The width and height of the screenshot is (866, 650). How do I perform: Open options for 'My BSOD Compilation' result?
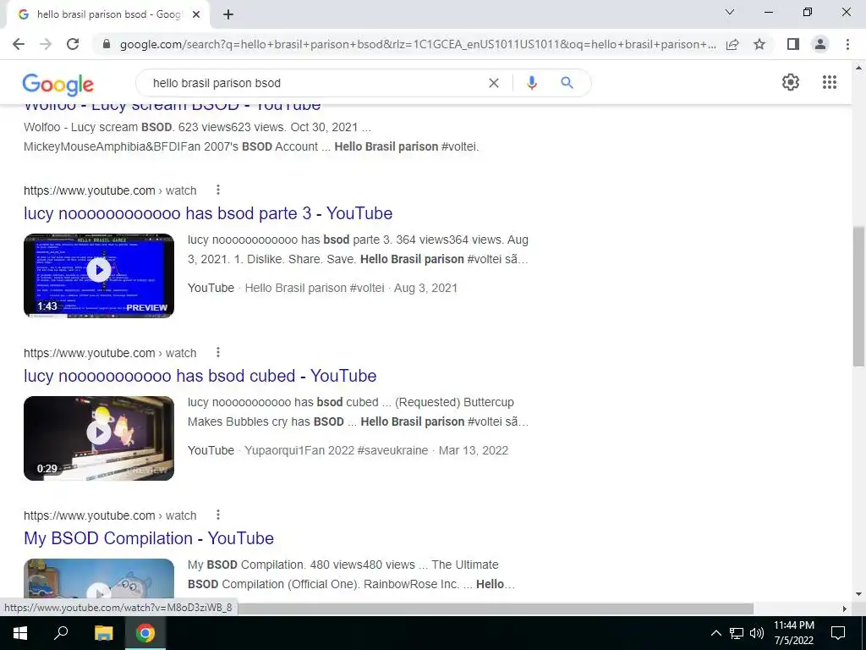(218, 515)
